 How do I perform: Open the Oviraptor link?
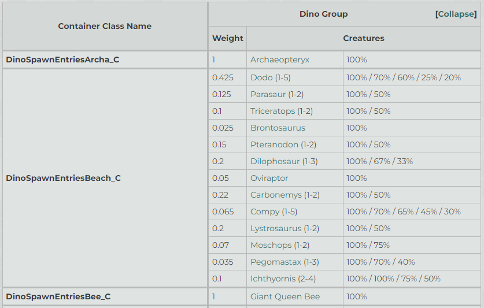pyautogui.click(x=269, y=178)
